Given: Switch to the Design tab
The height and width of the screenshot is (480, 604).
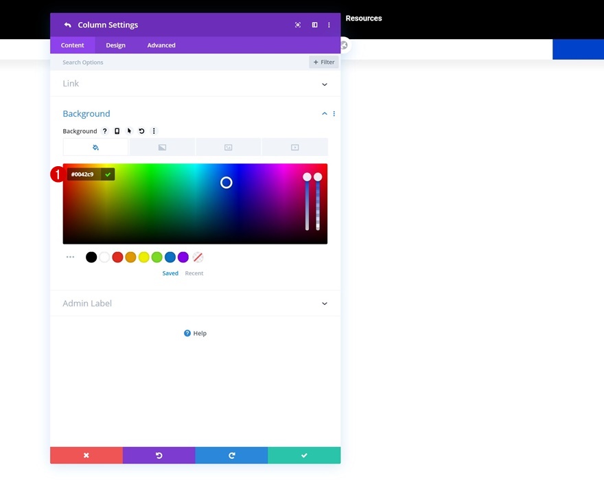Looking at the screenshot, I should click(115, 45).
